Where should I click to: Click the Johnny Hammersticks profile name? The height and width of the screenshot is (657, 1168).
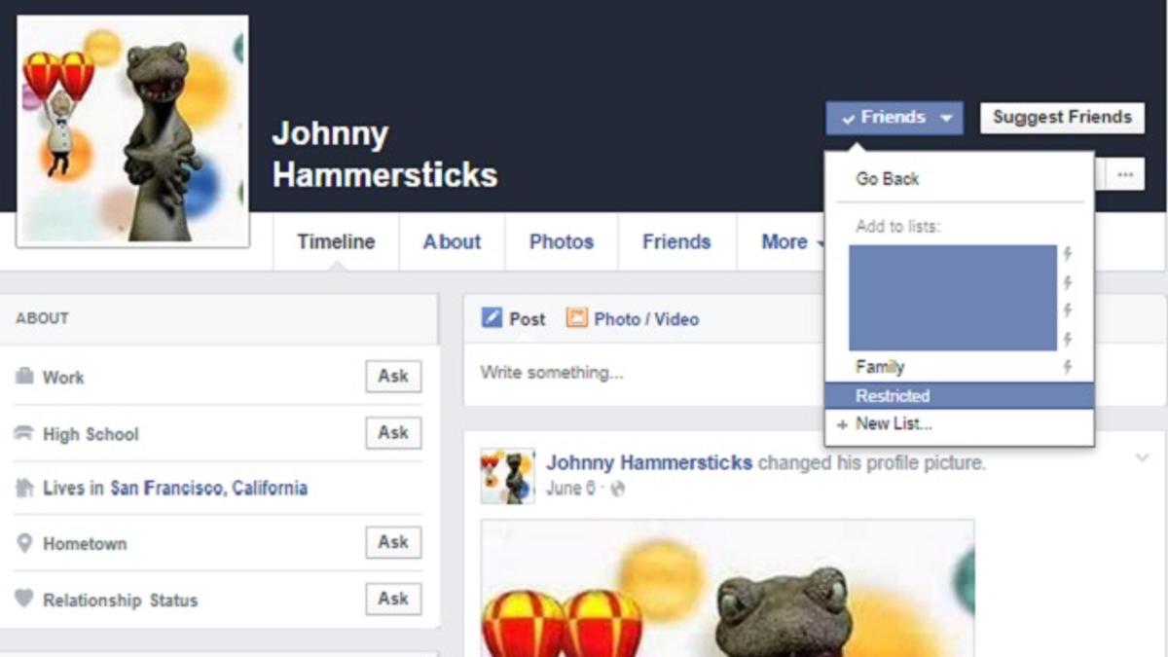[x=384, y=154]
